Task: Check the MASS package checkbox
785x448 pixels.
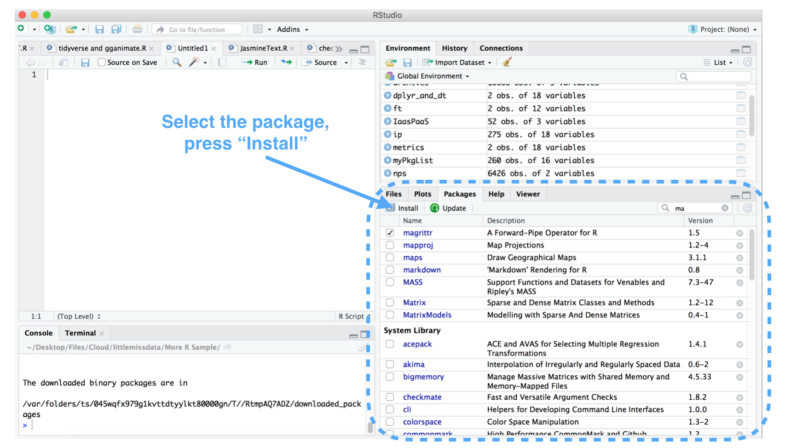Action: [390, 282]
